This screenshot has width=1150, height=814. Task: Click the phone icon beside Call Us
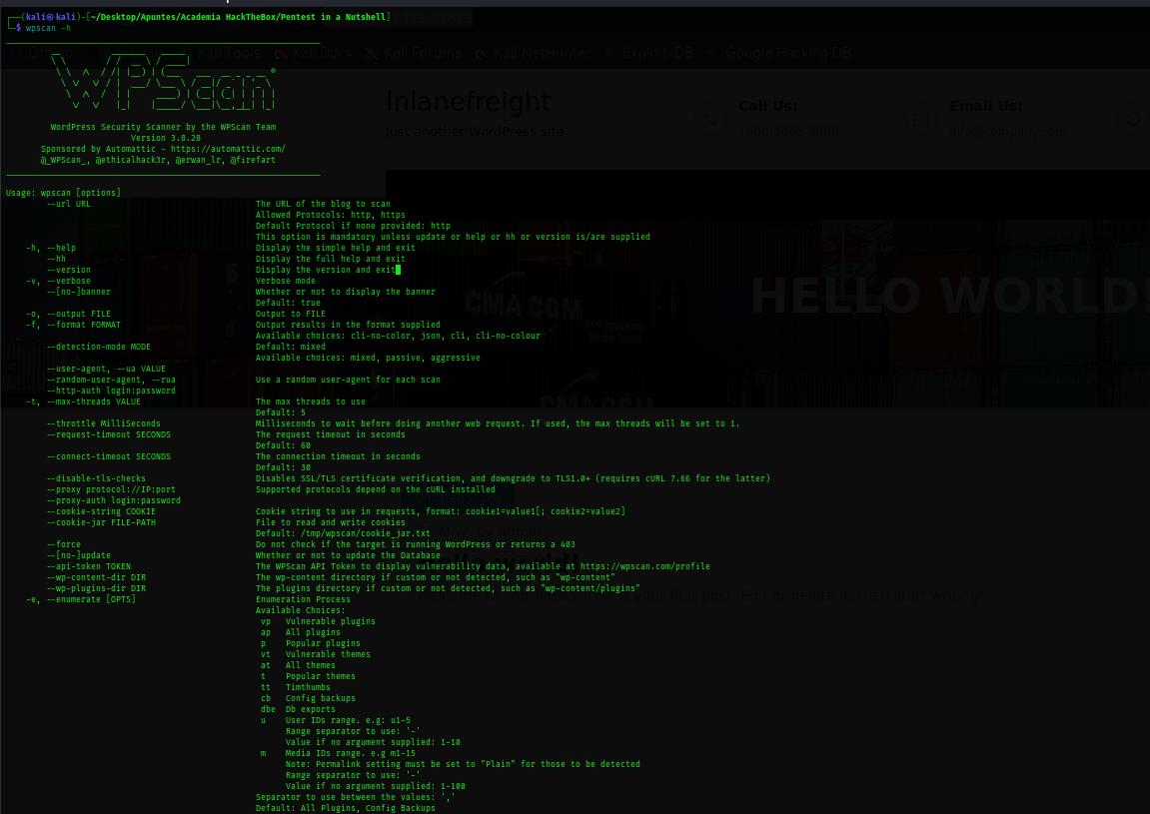click(710, 119)
